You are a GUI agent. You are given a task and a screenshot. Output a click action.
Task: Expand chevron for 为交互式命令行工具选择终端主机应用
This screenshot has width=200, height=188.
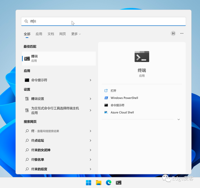pyautogui.click(x=90, y=110)
